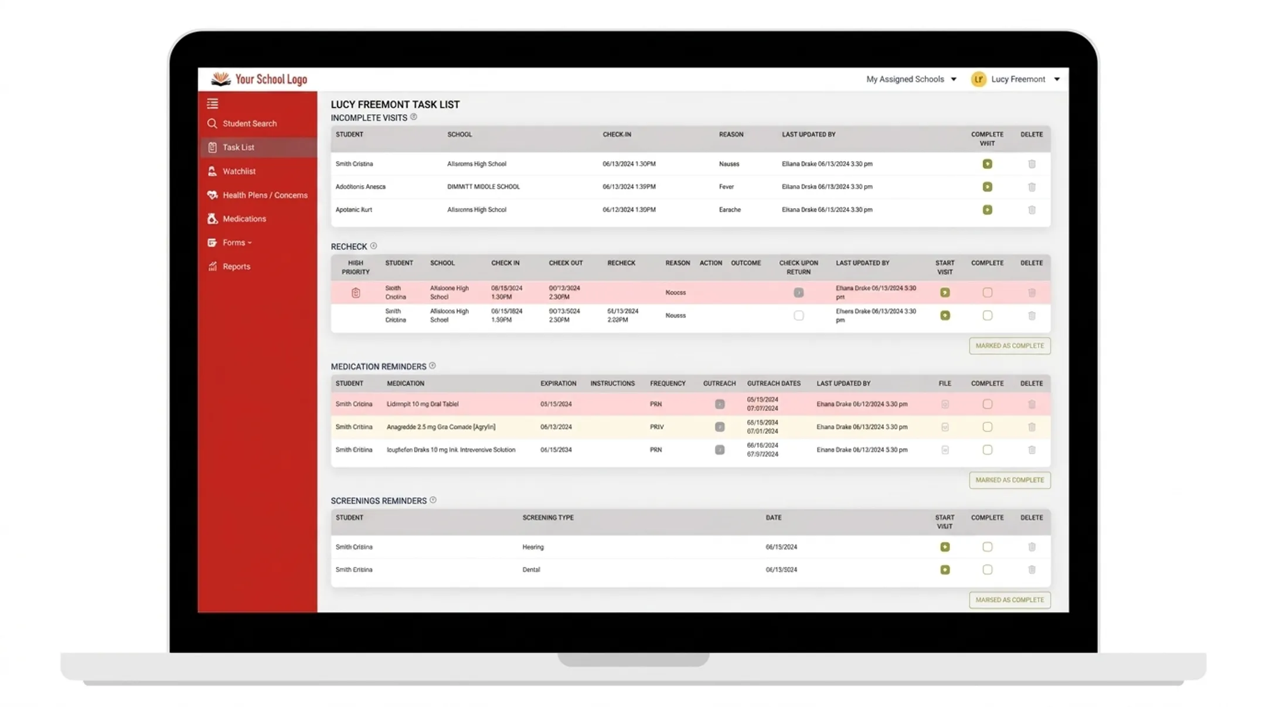Click the high priority clipboard icon in Recheck
The width and height of the screenshot is (1266, 707).
[356, 293]
